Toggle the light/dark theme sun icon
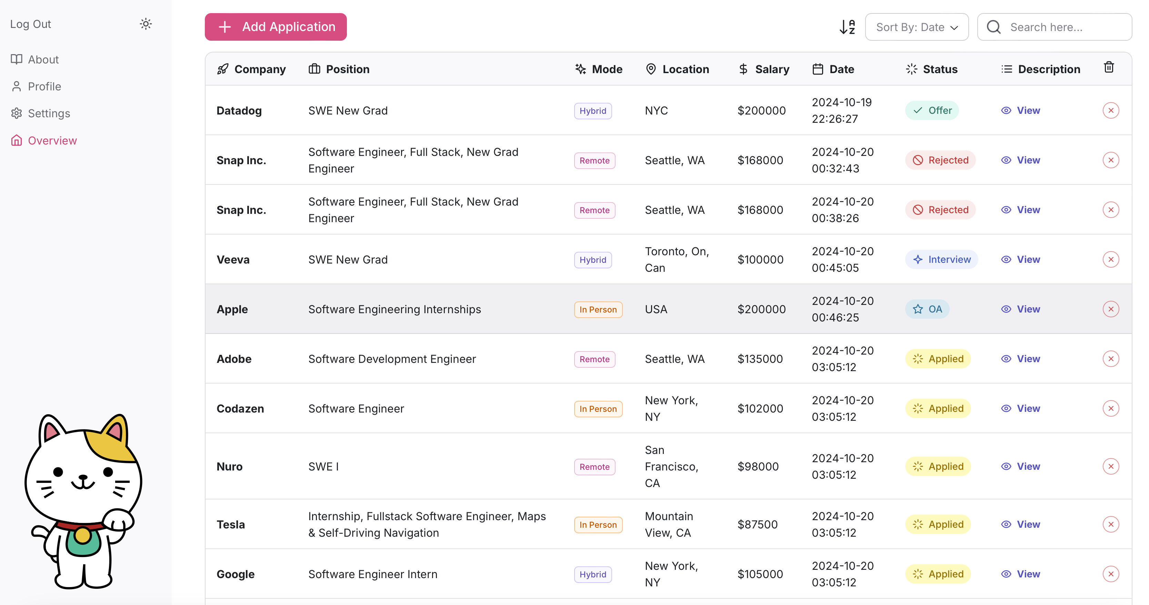The height and width of the screenshot is (605, 1149). pyautogui.click(x=146, y=24)
